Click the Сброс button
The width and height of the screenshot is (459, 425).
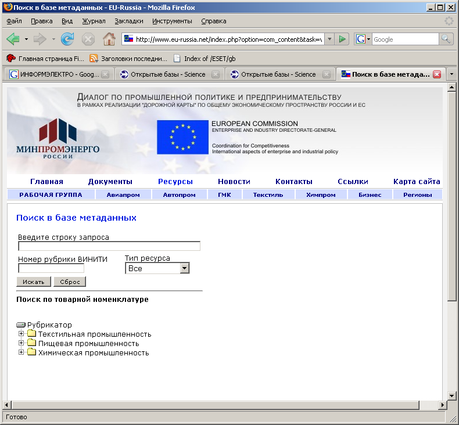70,282
